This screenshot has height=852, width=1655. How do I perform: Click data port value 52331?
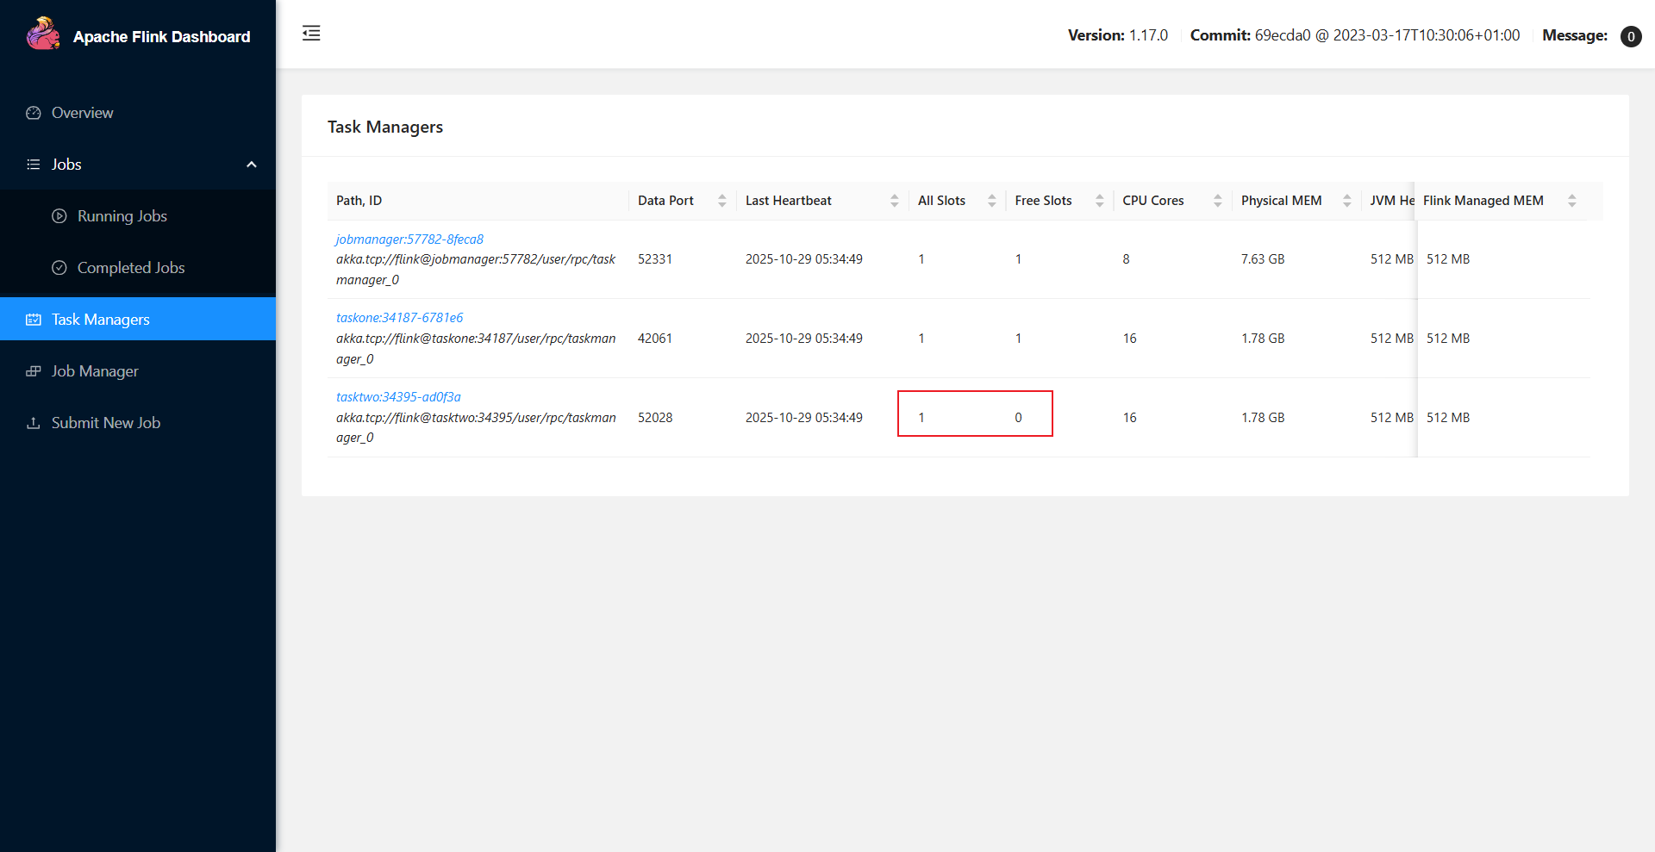pos(655,259)
